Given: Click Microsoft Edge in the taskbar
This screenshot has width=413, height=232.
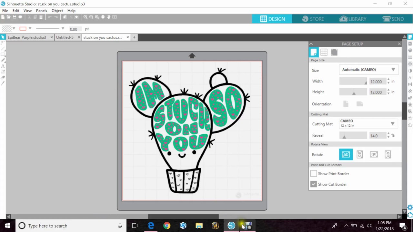Looking at the screenshot, I should [x=151, y=226].
